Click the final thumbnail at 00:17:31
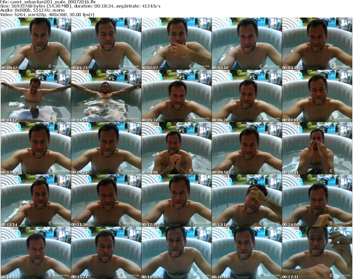The width and height of the screenshot is (353, 279). tap(317, 253)
